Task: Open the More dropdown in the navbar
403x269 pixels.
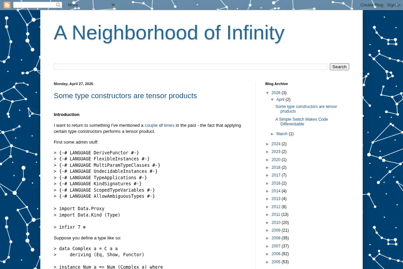Action: point(91,5)
